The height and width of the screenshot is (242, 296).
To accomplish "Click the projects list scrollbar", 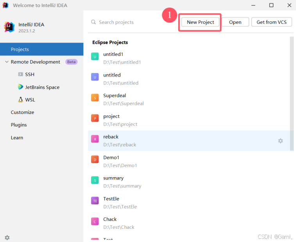I will (x=292, y=94).
